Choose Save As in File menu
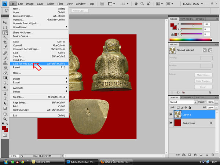Viewport: 220px width, 165px height. (39, 56)
